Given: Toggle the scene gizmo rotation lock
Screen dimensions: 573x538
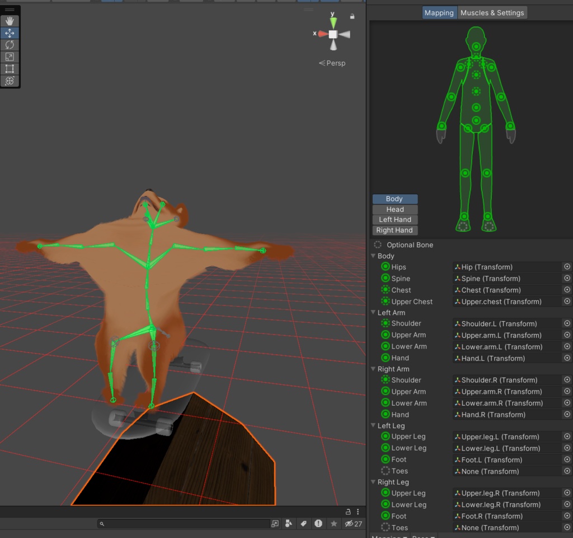Looking at the screenshot, I should click(x=352, y=17).
